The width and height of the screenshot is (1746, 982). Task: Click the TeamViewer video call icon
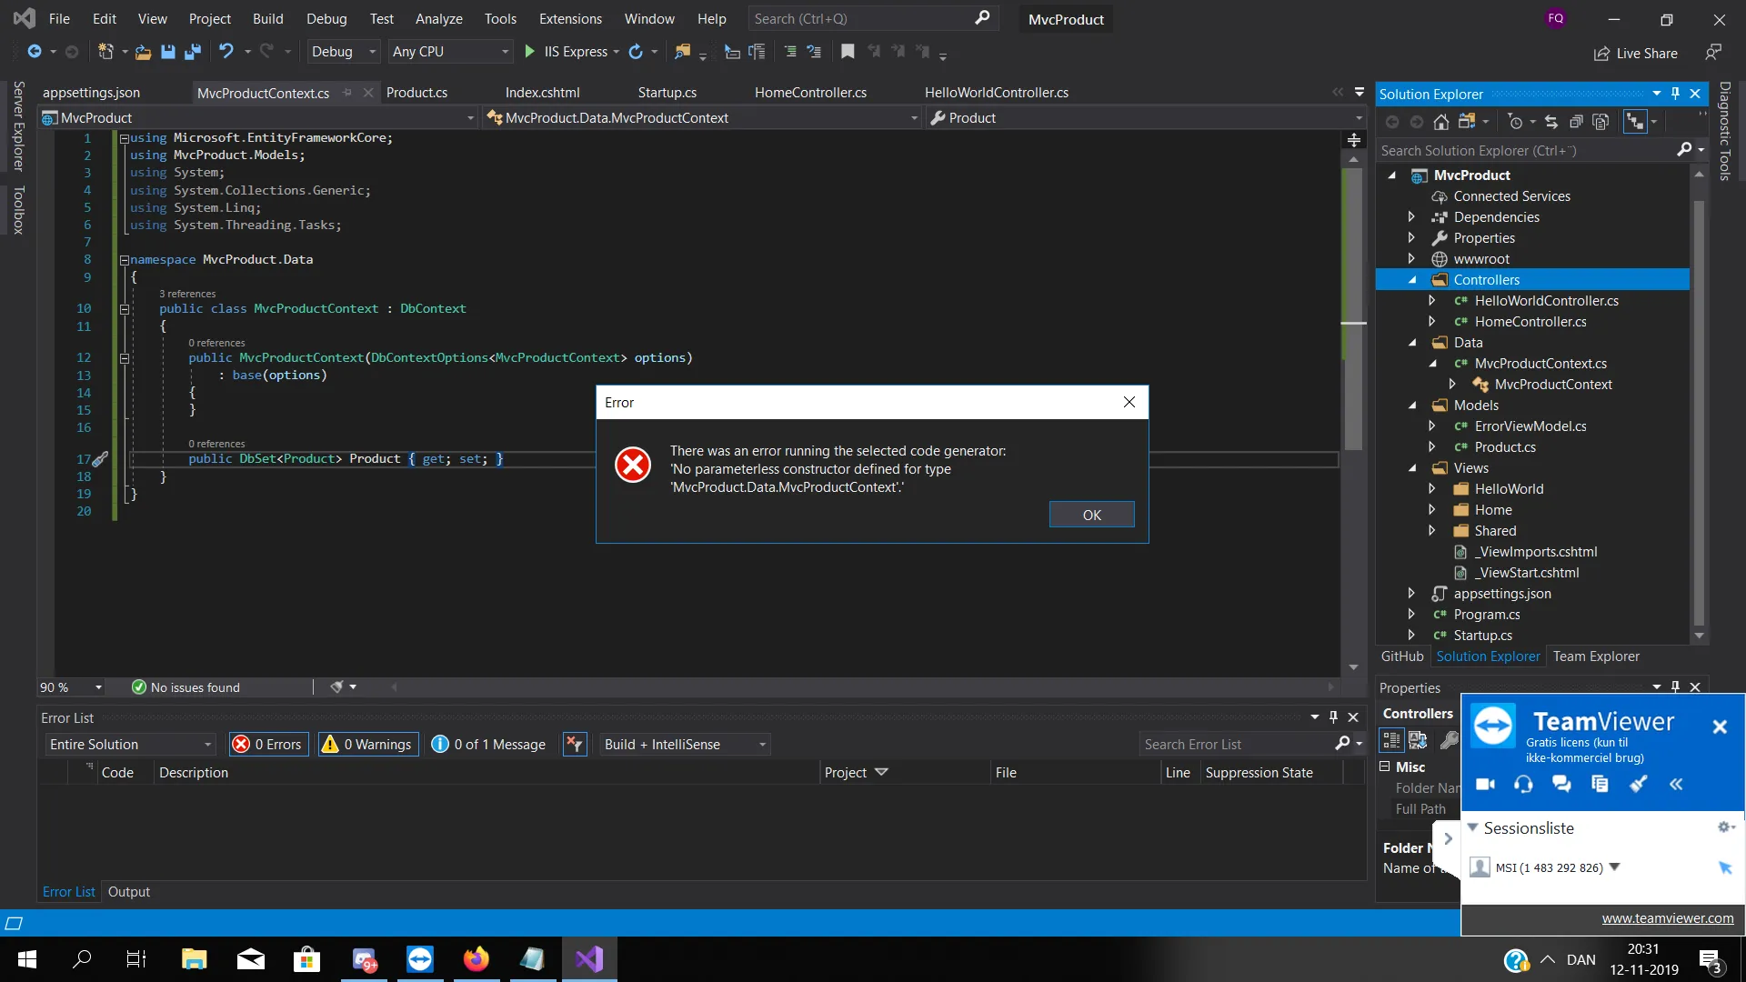click(1486, 784)
